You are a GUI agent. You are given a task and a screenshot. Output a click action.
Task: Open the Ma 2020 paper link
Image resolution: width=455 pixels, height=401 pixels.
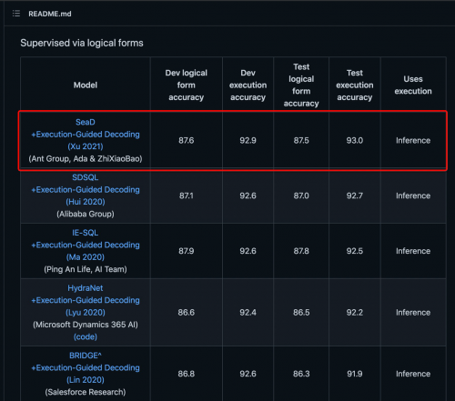click(x=86, y=257)
